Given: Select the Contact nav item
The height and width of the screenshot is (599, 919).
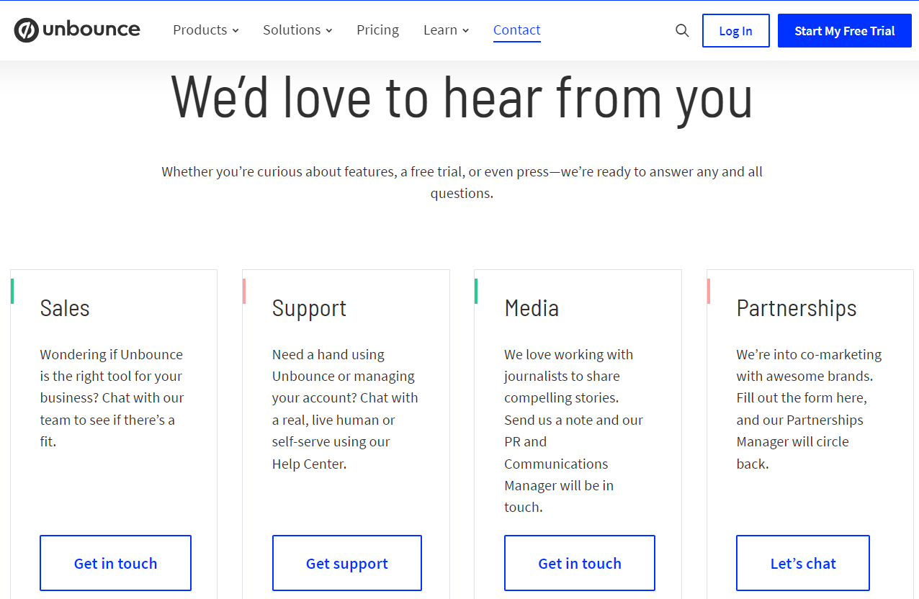Looking at the screenshot, I should [516, 30].
